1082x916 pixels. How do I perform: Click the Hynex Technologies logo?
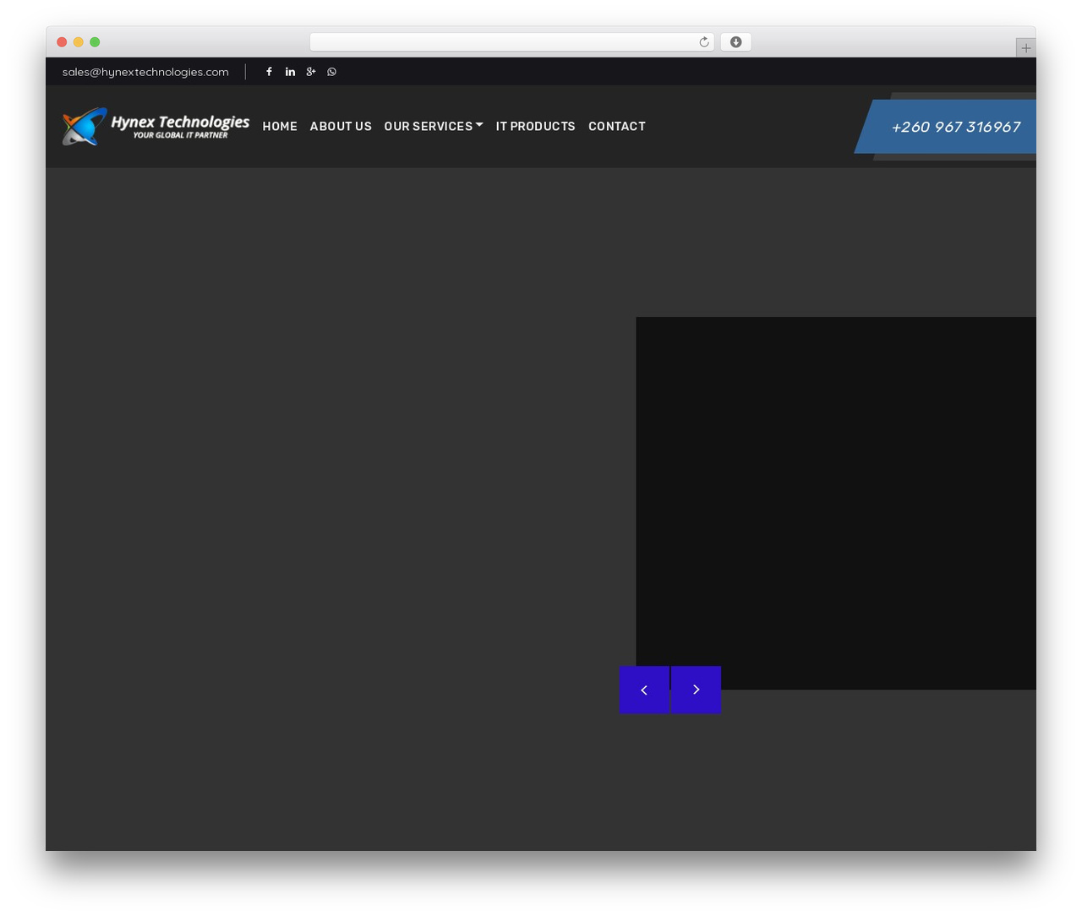point(156,126)
